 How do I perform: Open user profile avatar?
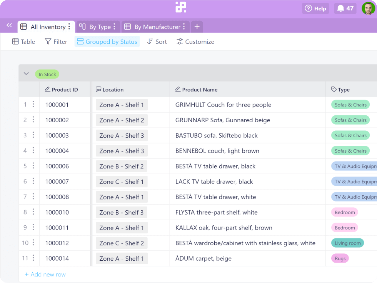(x=368, y=8)
